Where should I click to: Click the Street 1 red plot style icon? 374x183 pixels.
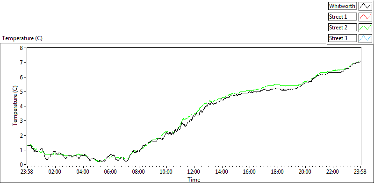coord(365,17)
